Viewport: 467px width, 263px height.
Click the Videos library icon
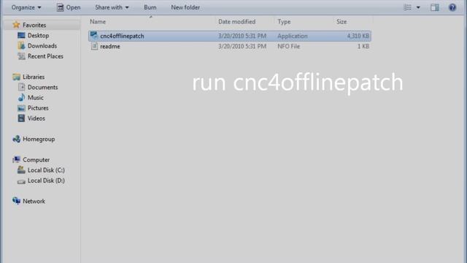click(x=21, y=118)
